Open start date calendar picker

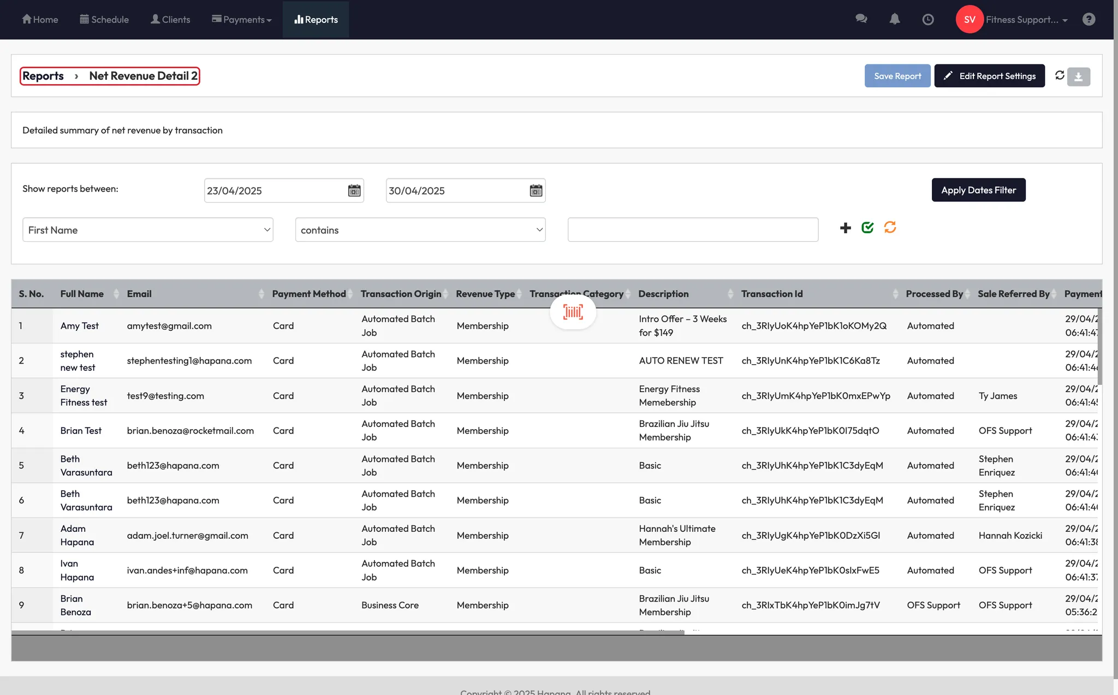[354, 191]
